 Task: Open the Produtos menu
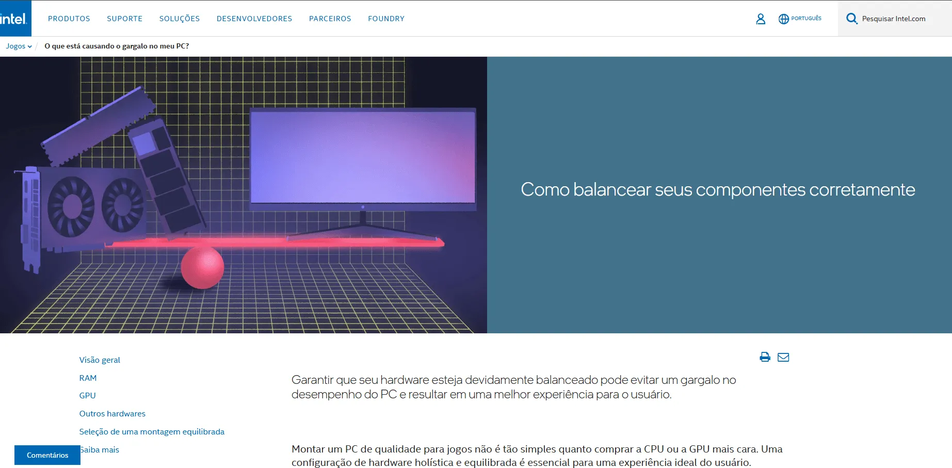tap(69, 19)
